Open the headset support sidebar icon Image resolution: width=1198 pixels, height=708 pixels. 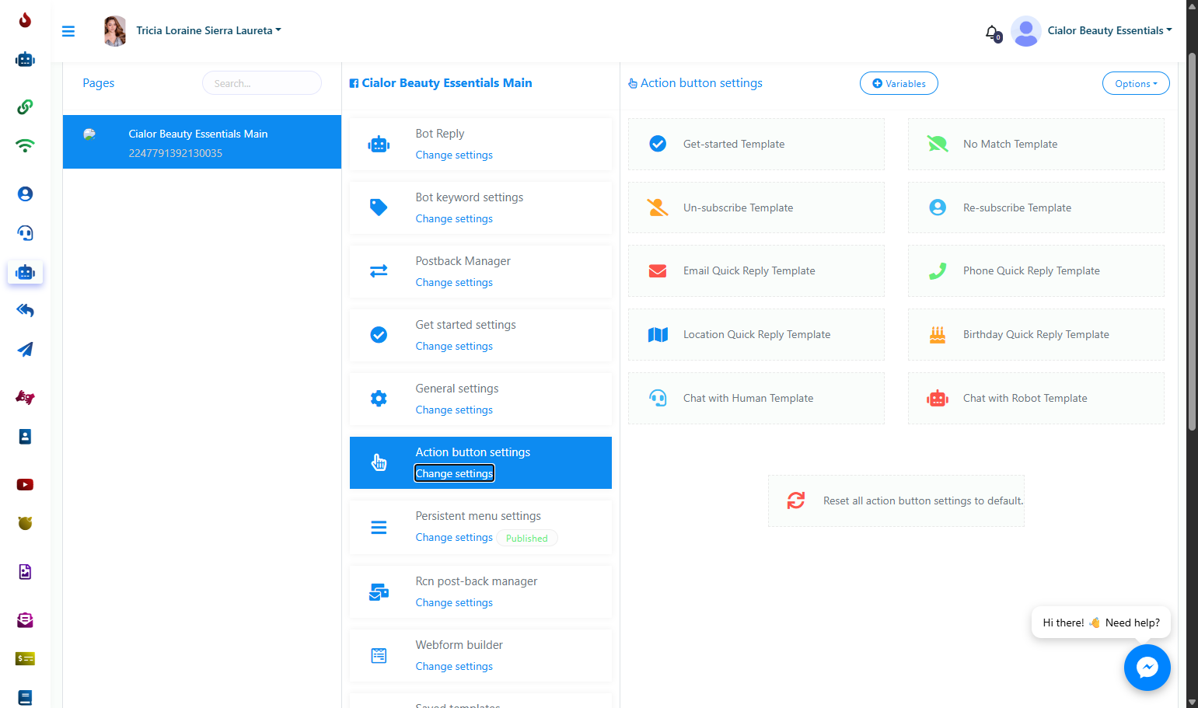25,232
